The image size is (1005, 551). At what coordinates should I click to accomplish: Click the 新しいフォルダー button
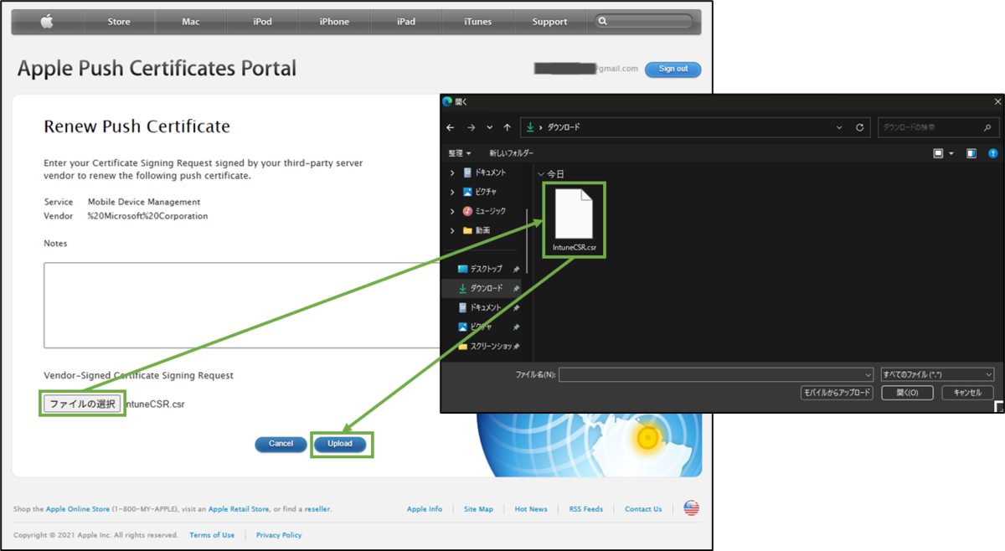512,153
